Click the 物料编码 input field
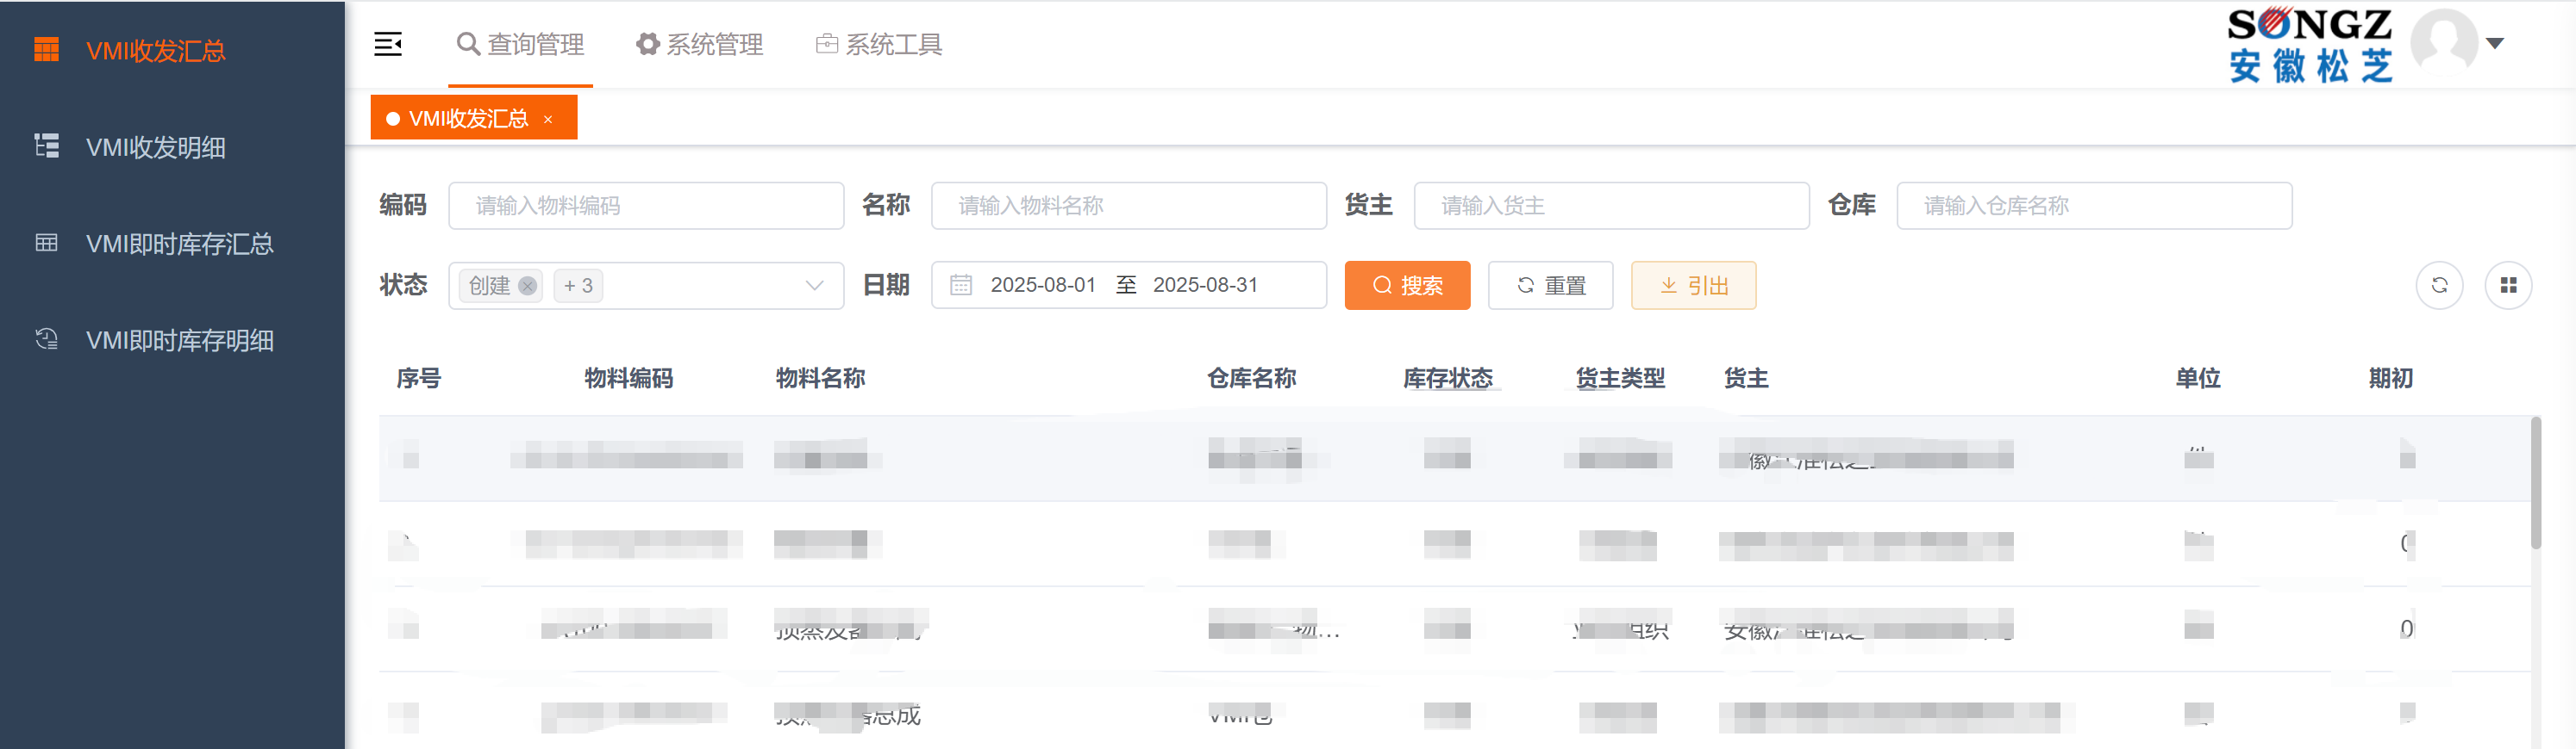 point(646,206)
